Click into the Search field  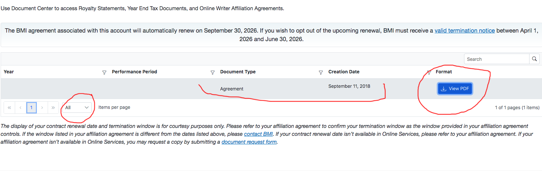click(496, 59)
